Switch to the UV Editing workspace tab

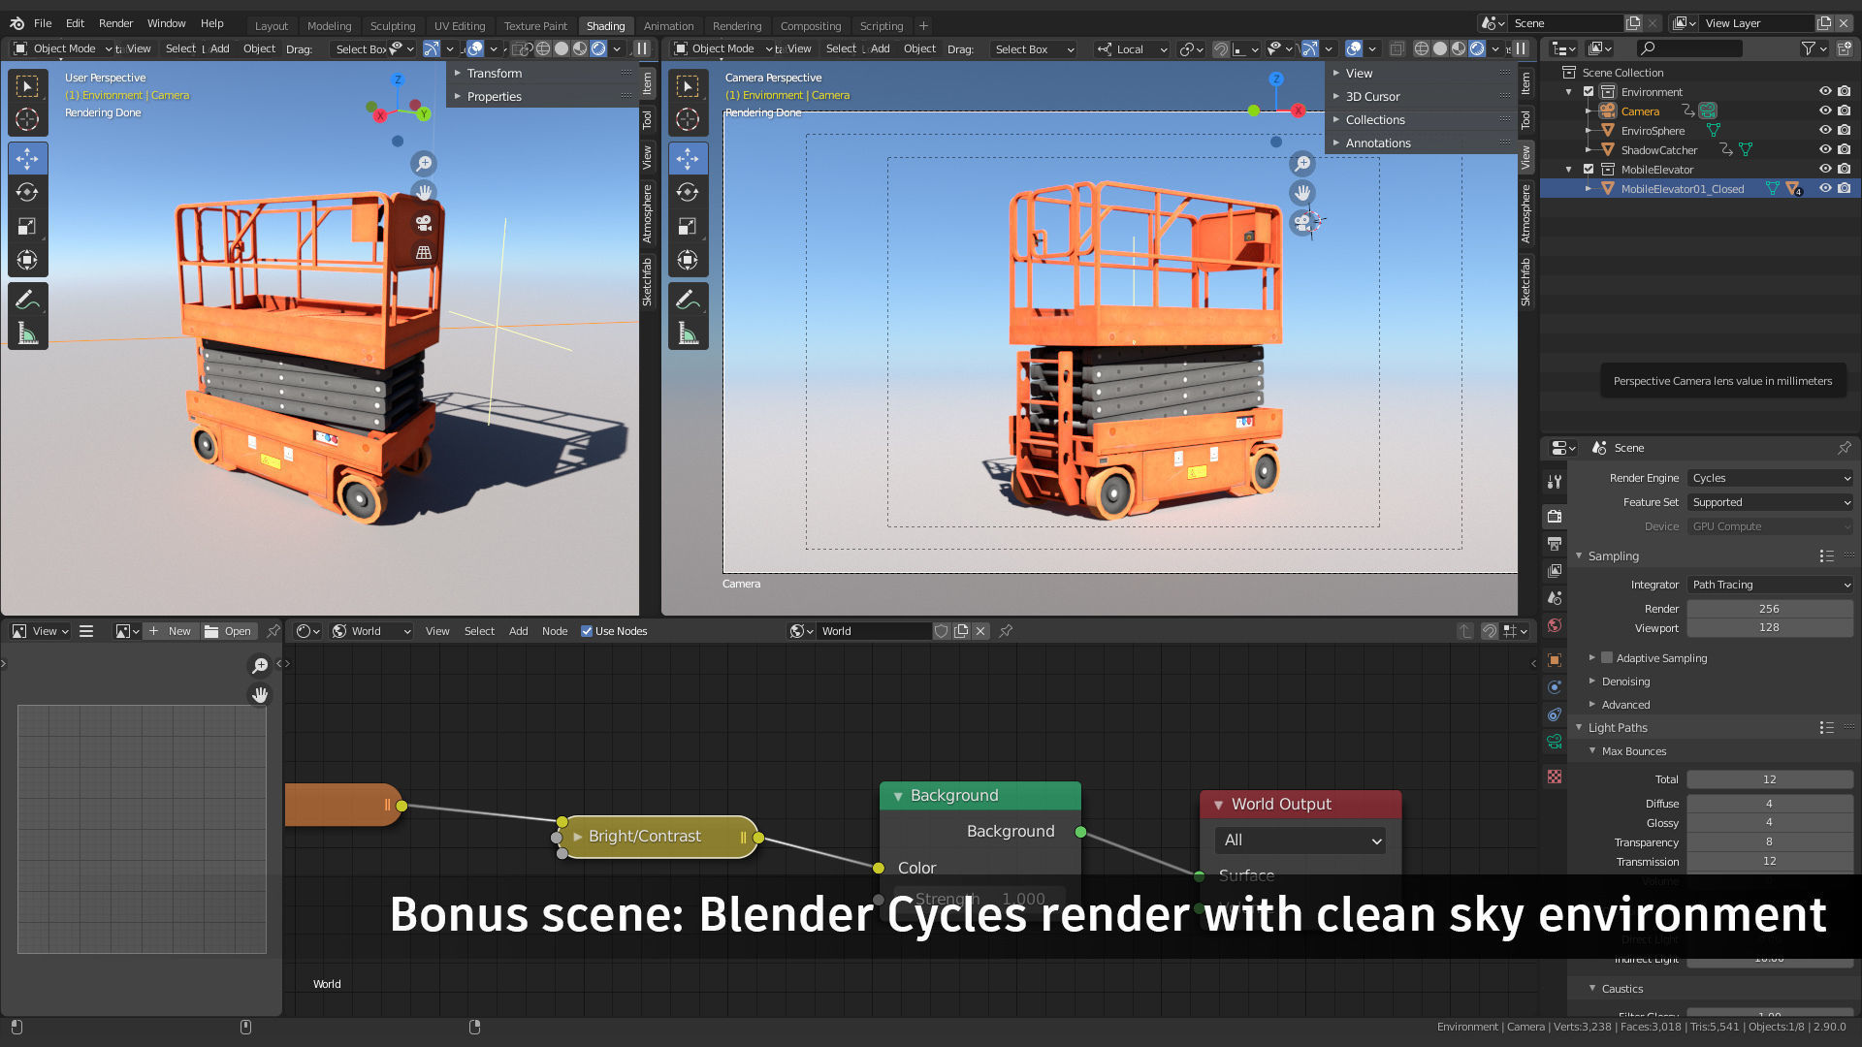[460, 26]
